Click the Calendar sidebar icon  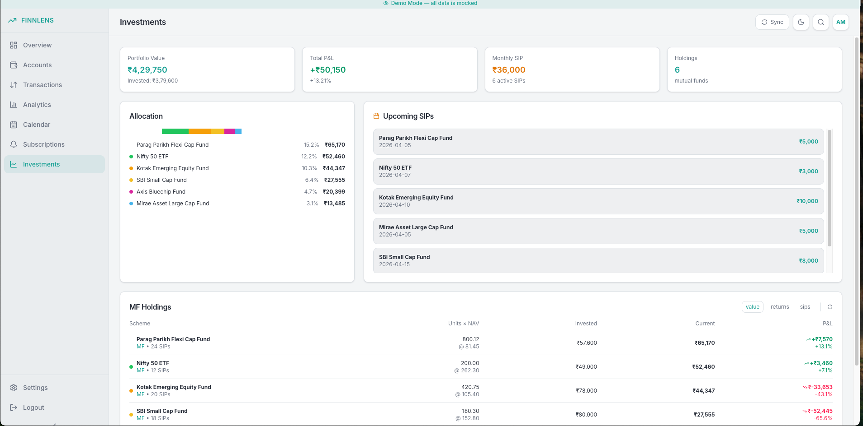click(14, 125)
